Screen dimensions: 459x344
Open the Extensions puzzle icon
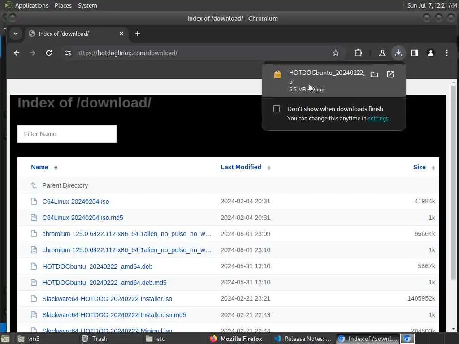(358, 53)
